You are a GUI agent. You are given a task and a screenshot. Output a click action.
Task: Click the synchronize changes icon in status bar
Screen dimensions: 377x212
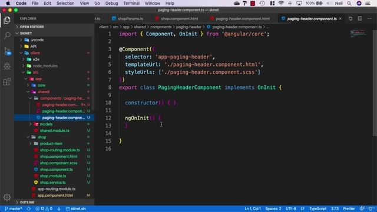[28, 208]
